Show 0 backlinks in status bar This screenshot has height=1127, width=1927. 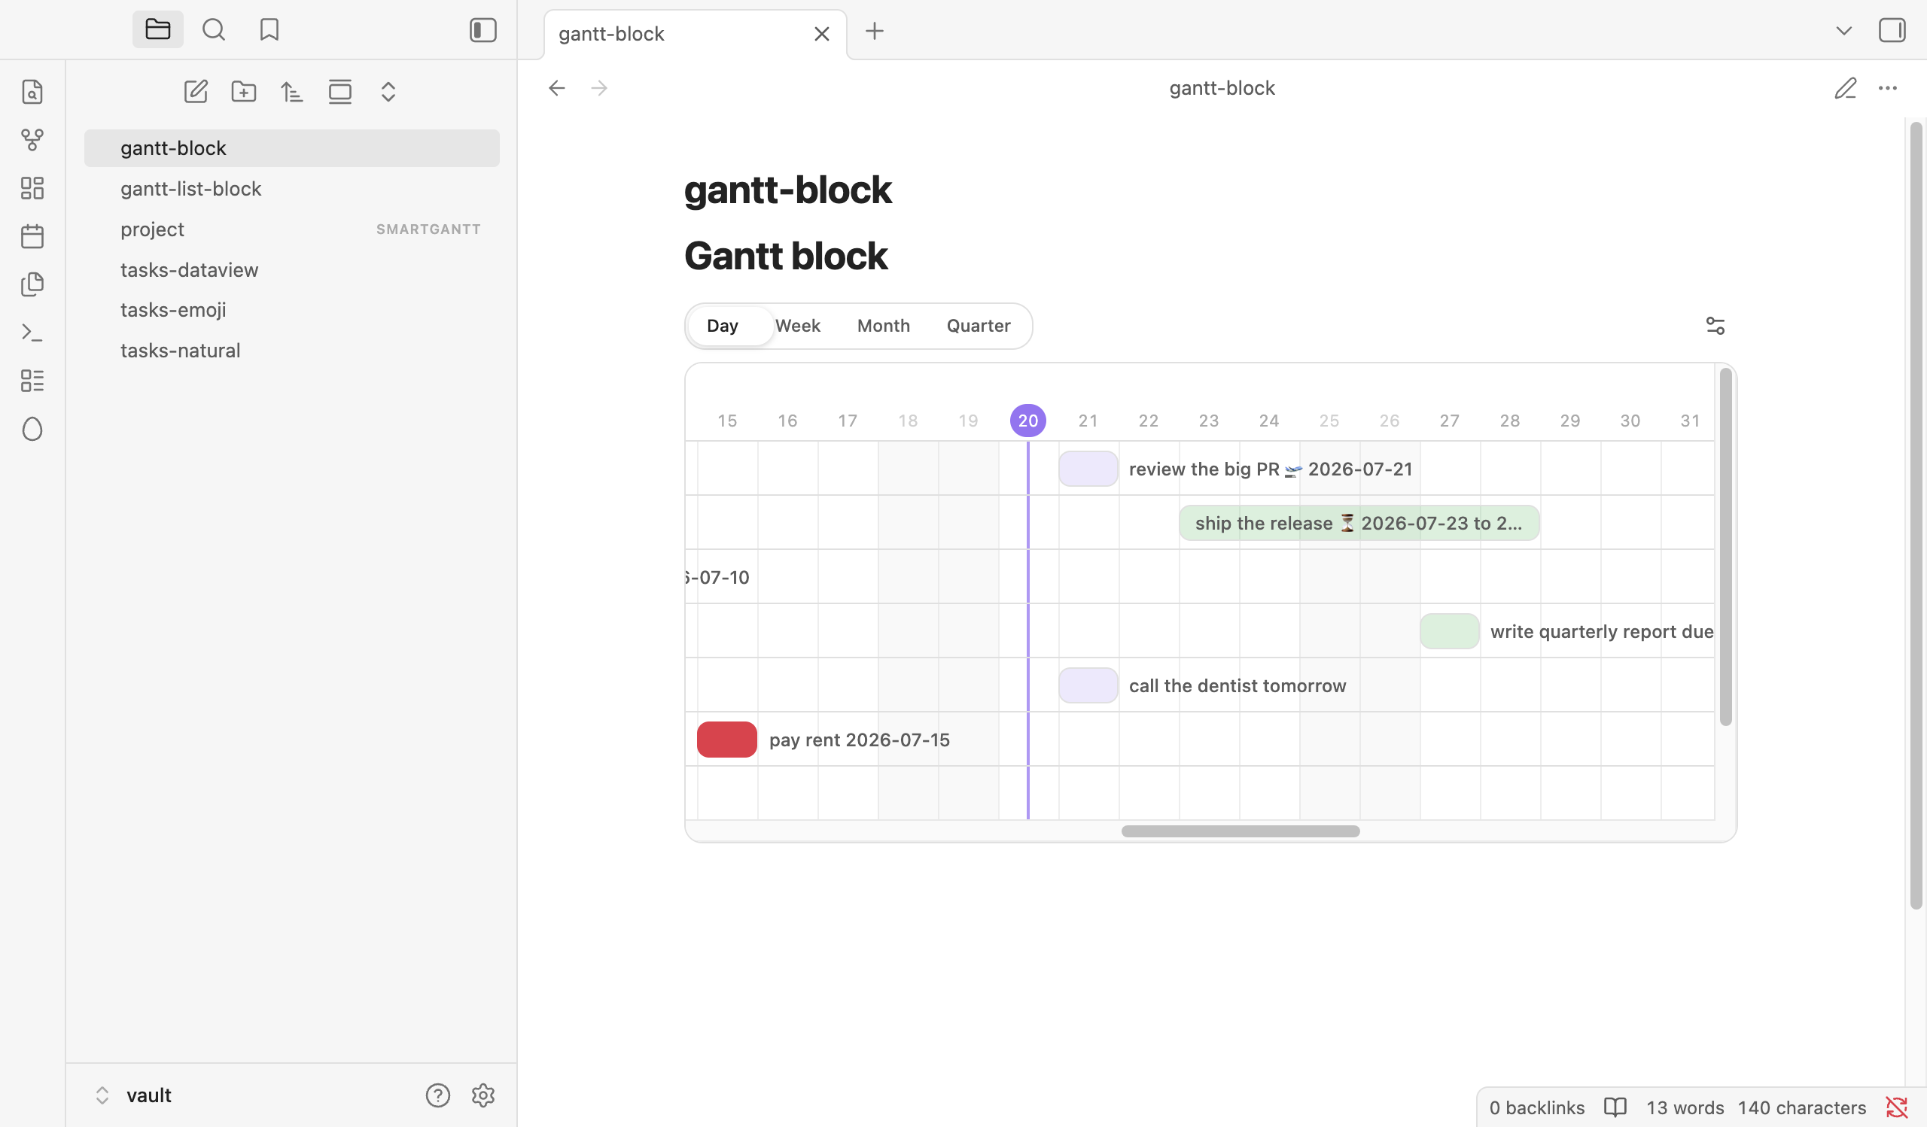(x=1536, y=1108)
